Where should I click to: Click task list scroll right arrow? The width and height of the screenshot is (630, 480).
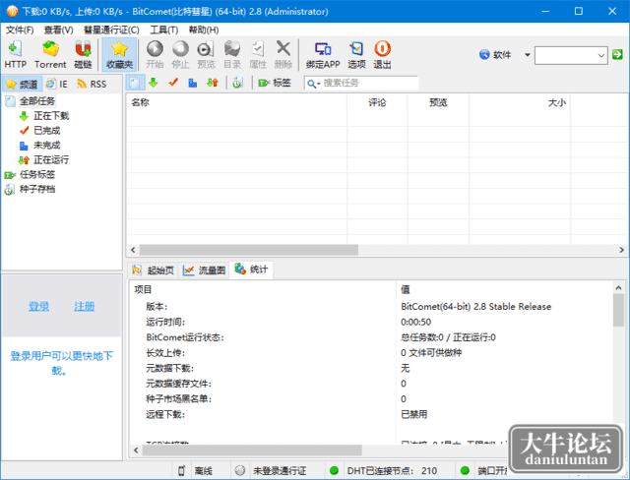coord(621,250)
